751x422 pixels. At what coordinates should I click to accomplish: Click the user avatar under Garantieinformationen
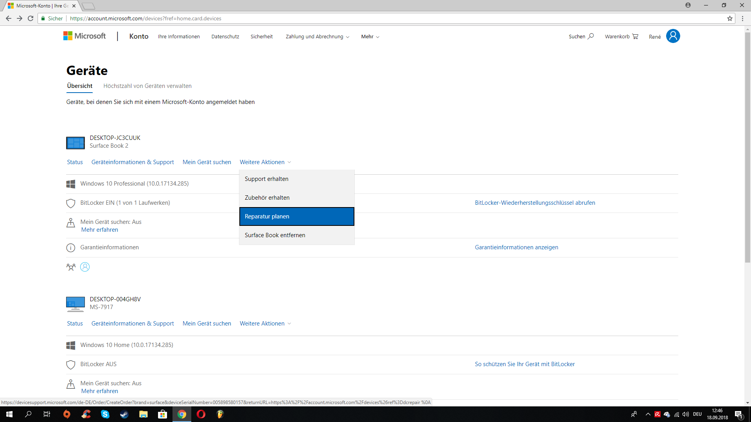pyautogui.click(x=85, y=267)
